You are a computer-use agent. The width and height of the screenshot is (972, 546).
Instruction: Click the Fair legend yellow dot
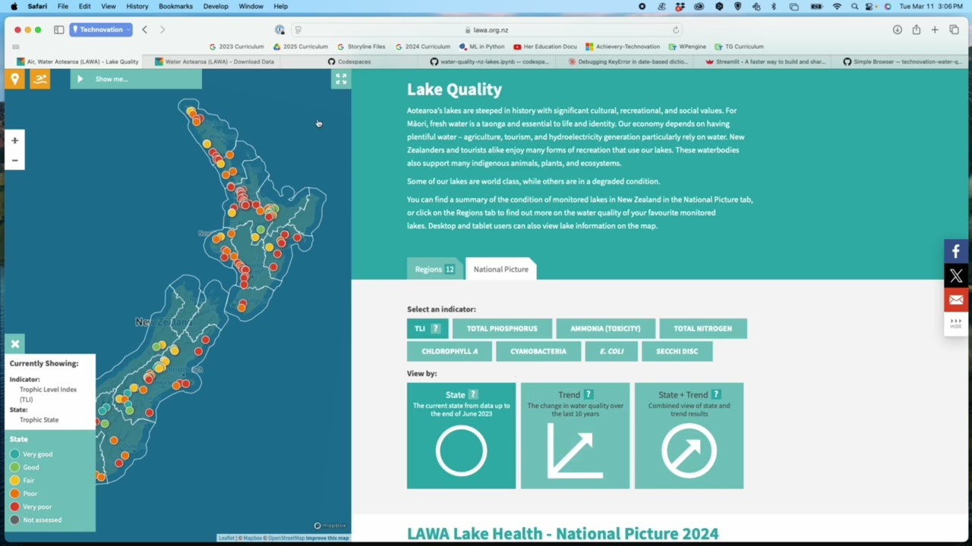click(14, 480)
